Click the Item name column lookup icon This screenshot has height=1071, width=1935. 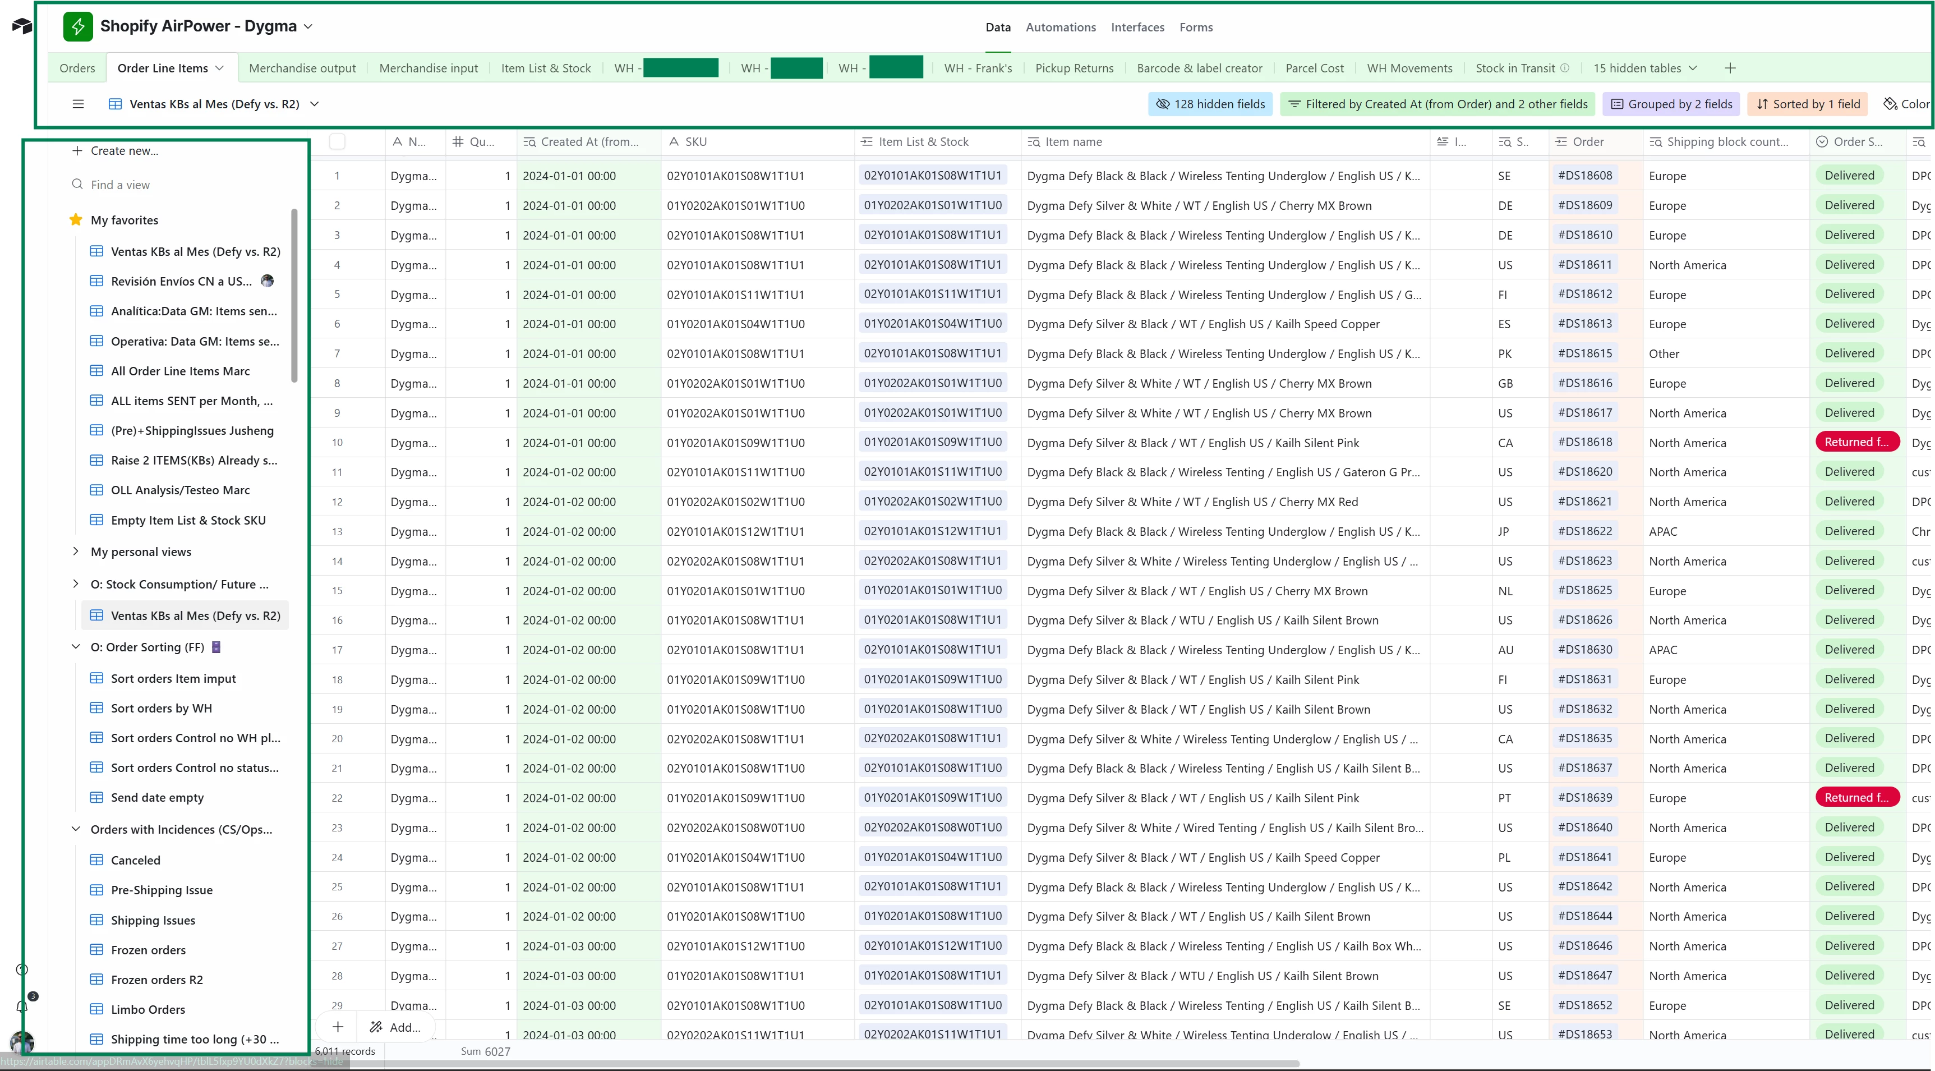pos(1034,141)
